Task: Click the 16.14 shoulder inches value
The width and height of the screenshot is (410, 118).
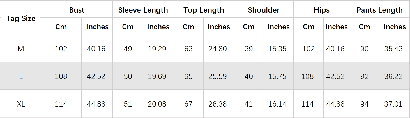Action: (277, 104)
